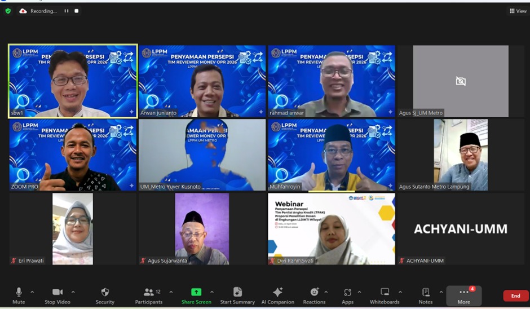Click the green Share Screen icon

click(x=196, y=292)
